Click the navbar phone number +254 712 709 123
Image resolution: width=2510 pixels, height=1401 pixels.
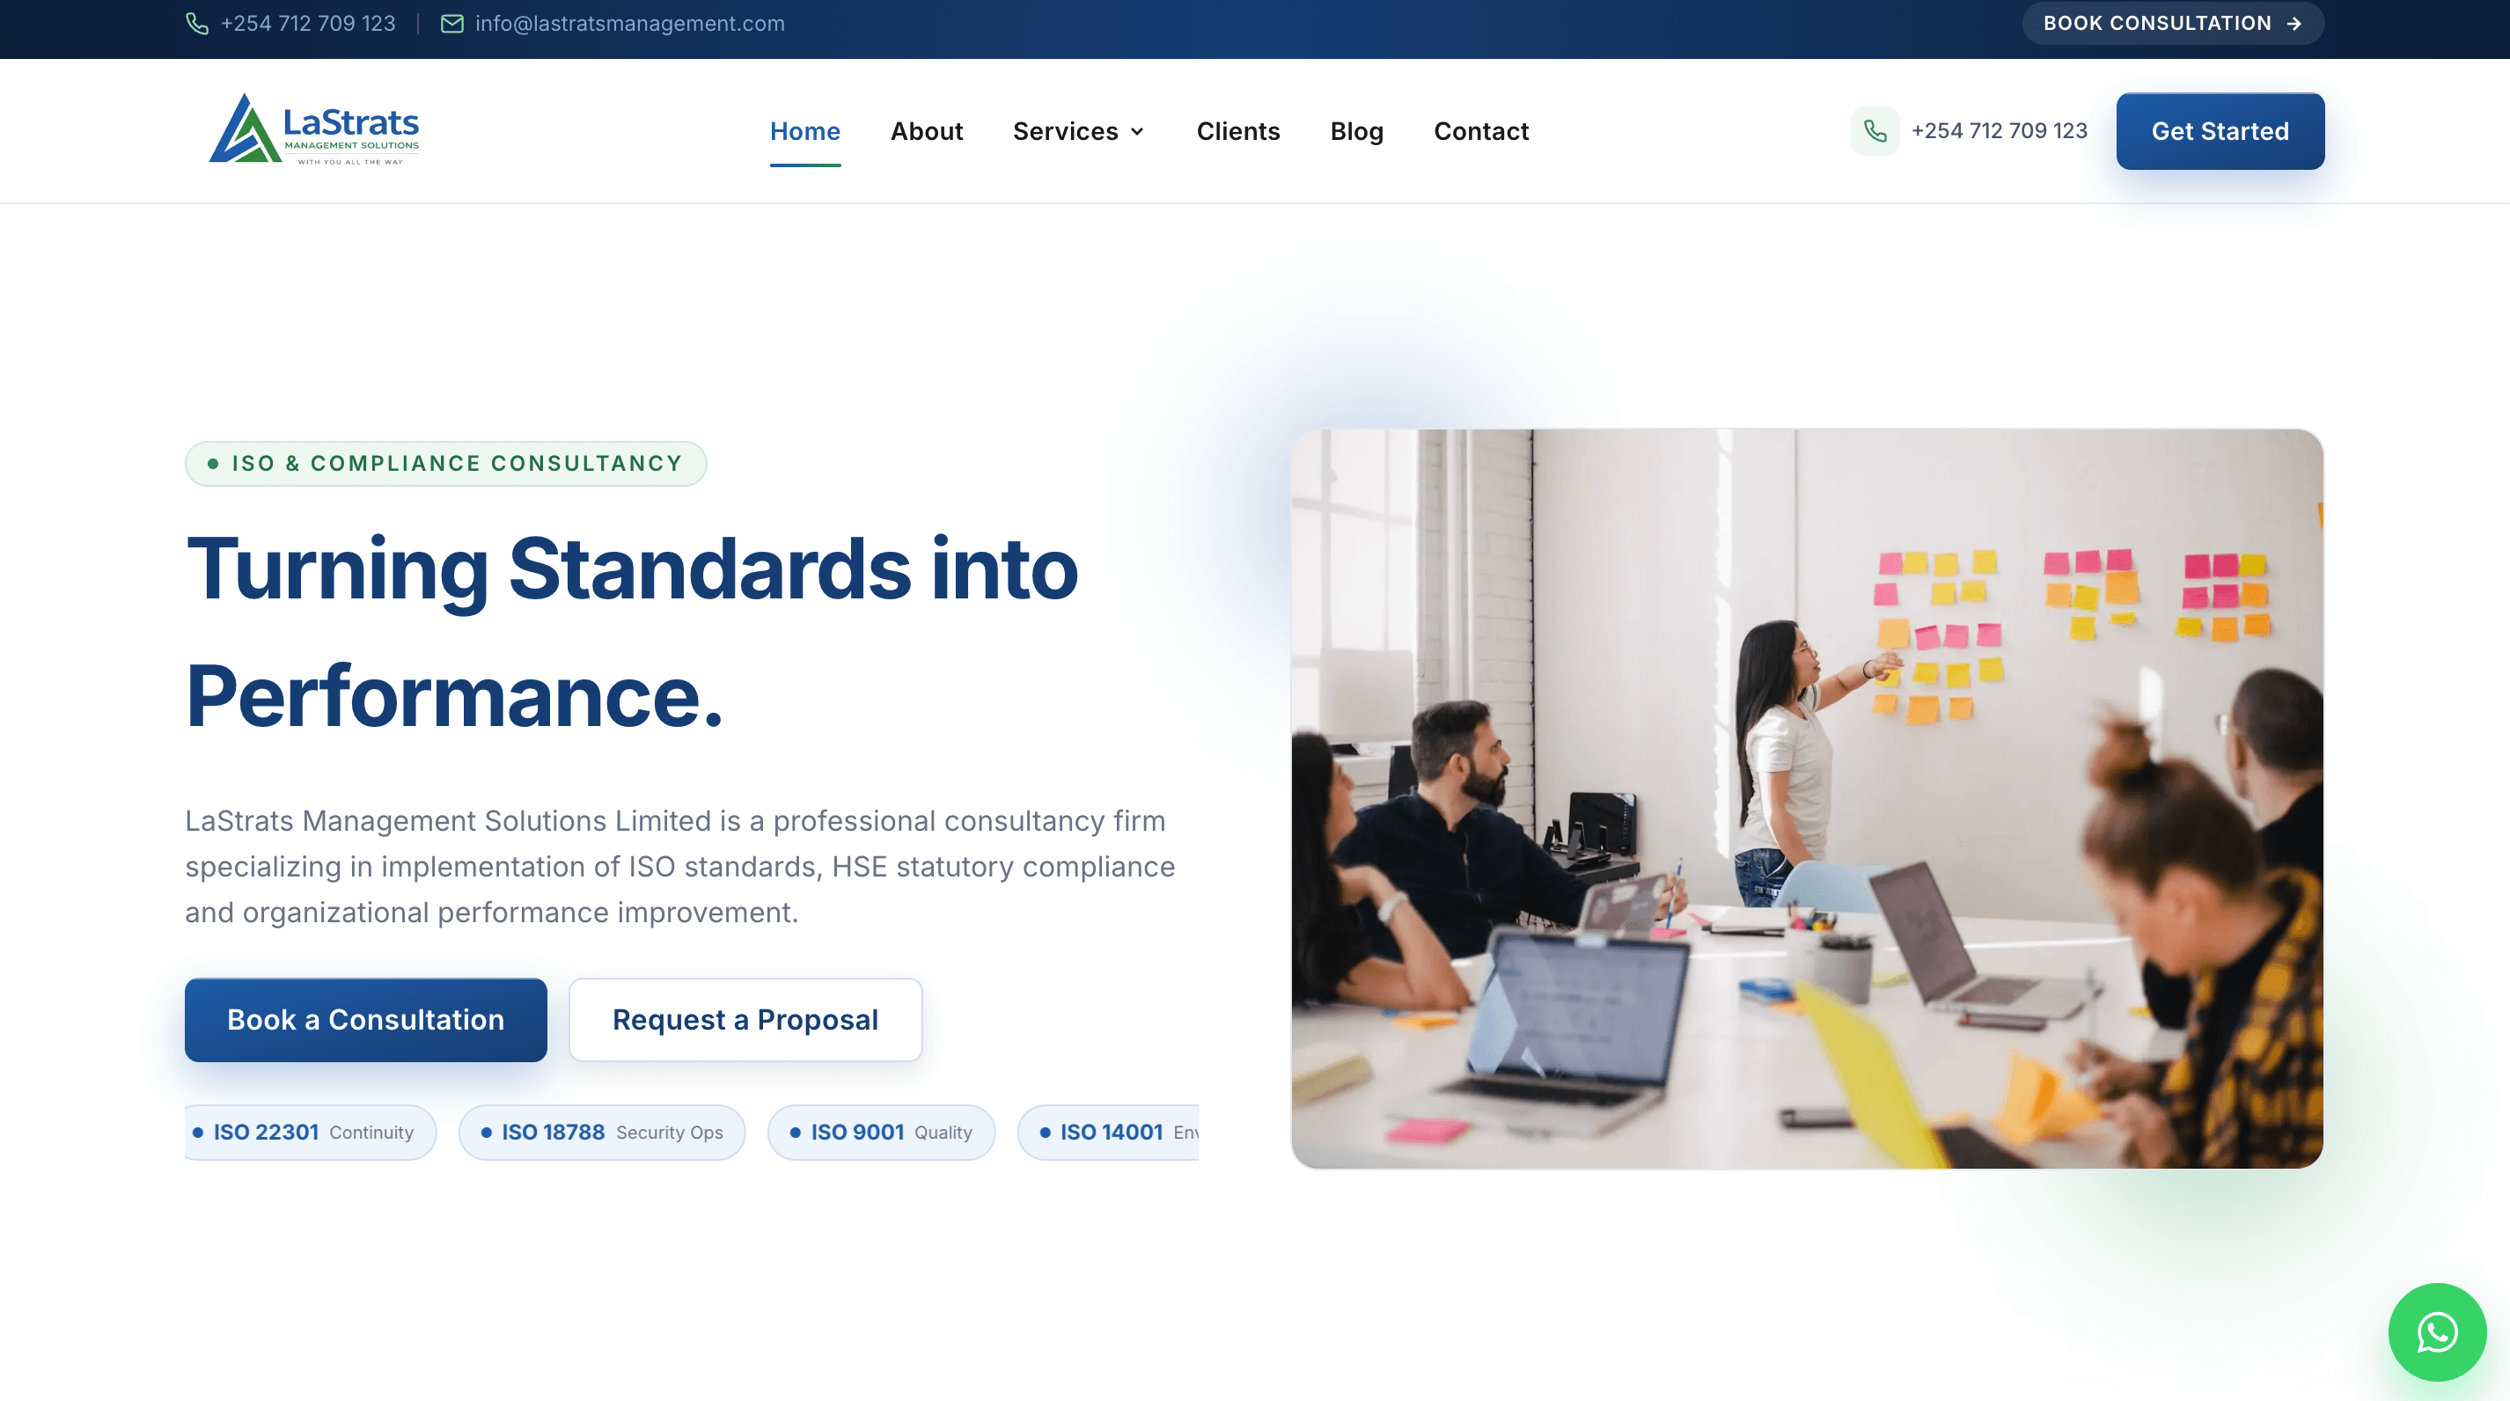click(x=2000, y=130)
